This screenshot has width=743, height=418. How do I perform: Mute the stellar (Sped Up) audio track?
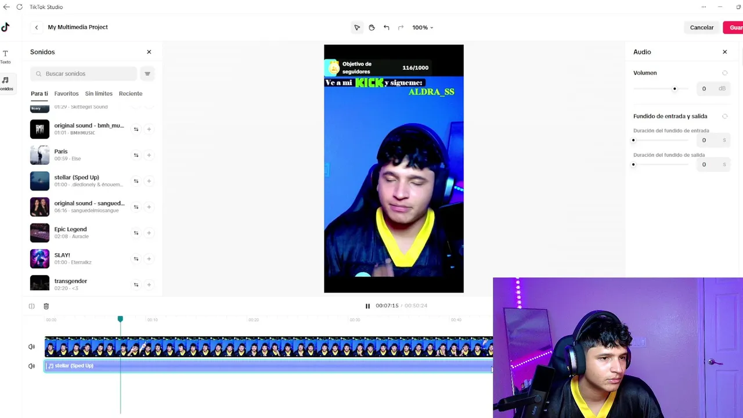click(x=31, y=366)
